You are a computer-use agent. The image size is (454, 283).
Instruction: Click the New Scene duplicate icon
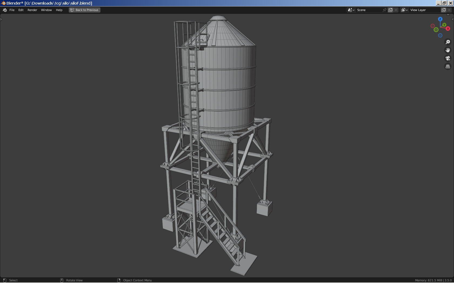click(x=390, y=10)
